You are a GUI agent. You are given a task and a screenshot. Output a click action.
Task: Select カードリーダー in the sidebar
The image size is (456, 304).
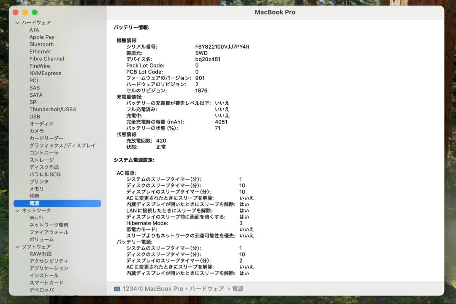point(46,138)
